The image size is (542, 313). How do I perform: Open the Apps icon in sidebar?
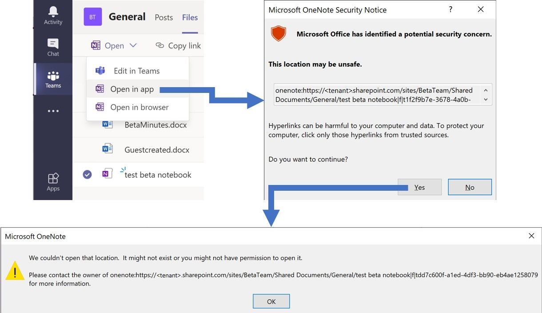tap(53, 178)
